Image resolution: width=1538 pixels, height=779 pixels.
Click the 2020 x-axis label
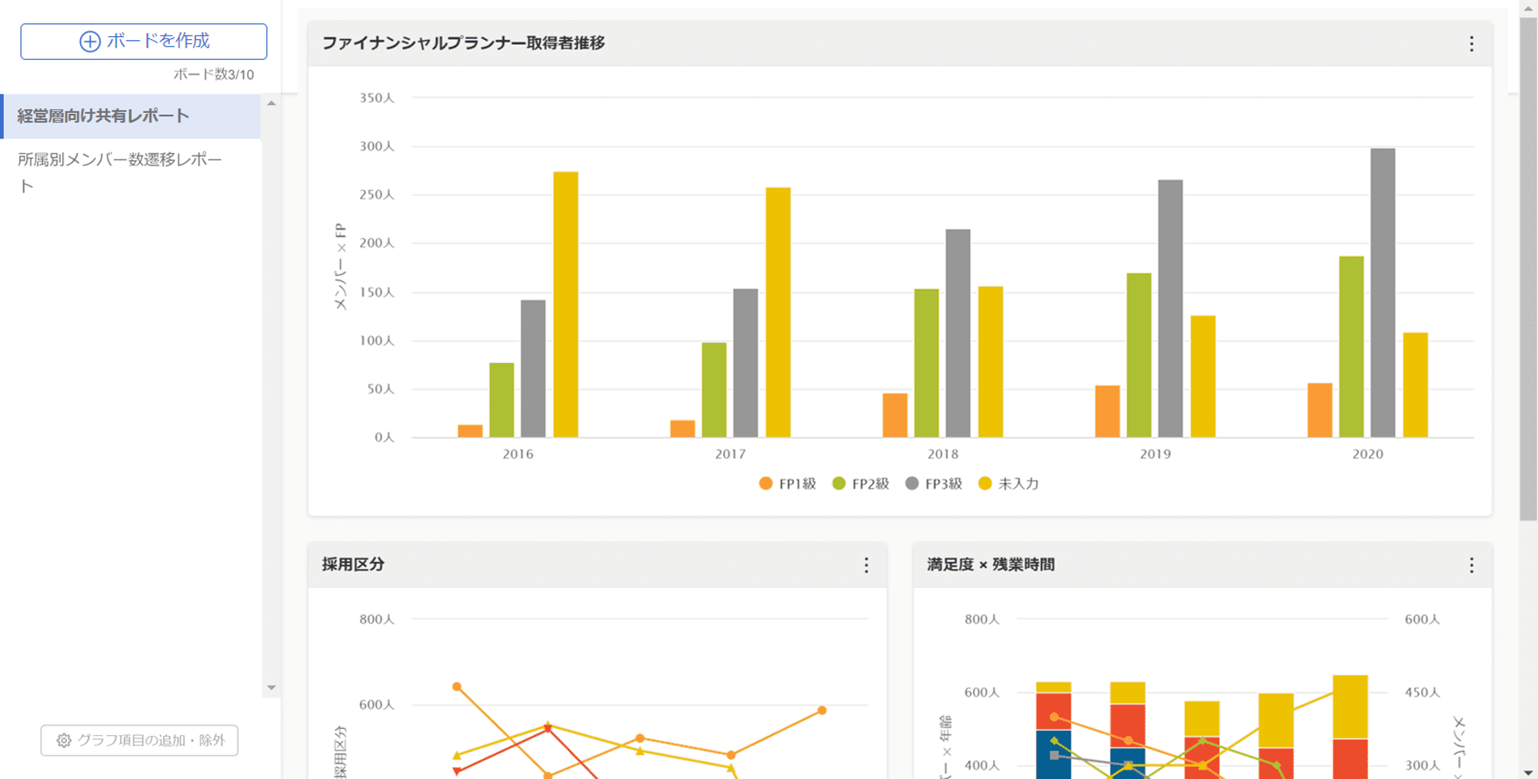(x=1367, y=454)
